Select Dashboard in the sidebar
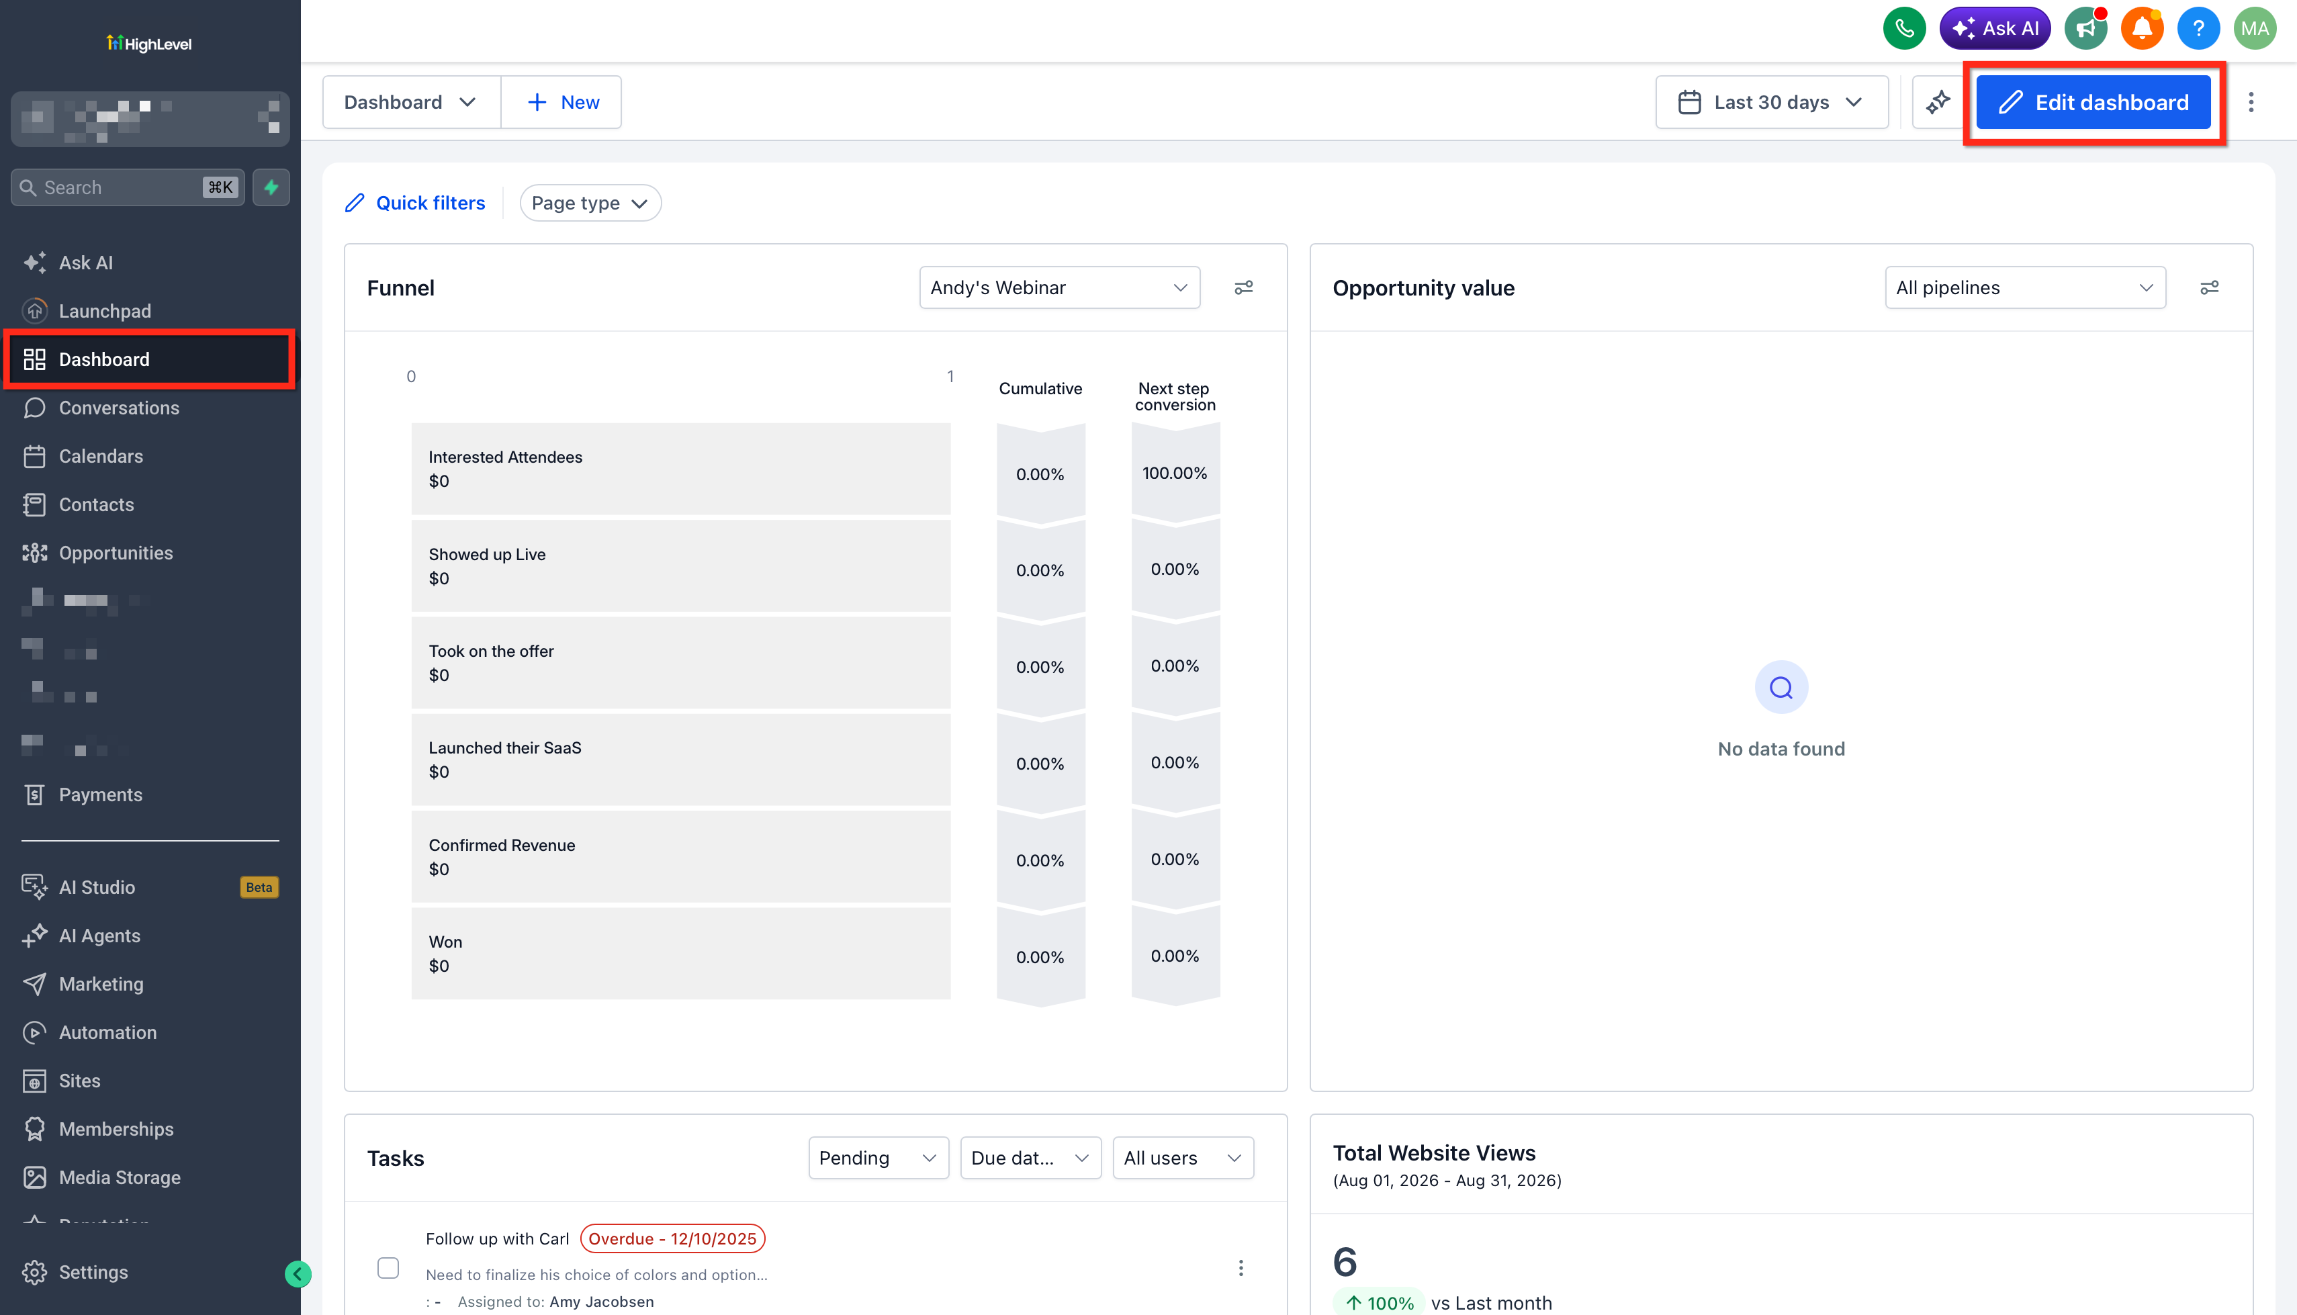Screen dimensions: 2297x1315 click(x=150, y=359)
